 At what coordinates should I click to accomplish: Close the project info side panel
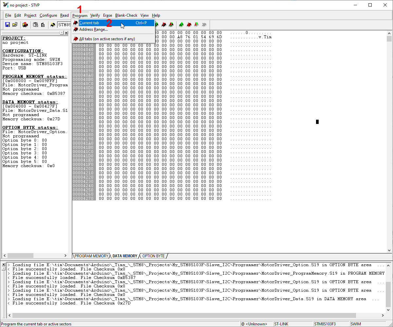[66, 33]
